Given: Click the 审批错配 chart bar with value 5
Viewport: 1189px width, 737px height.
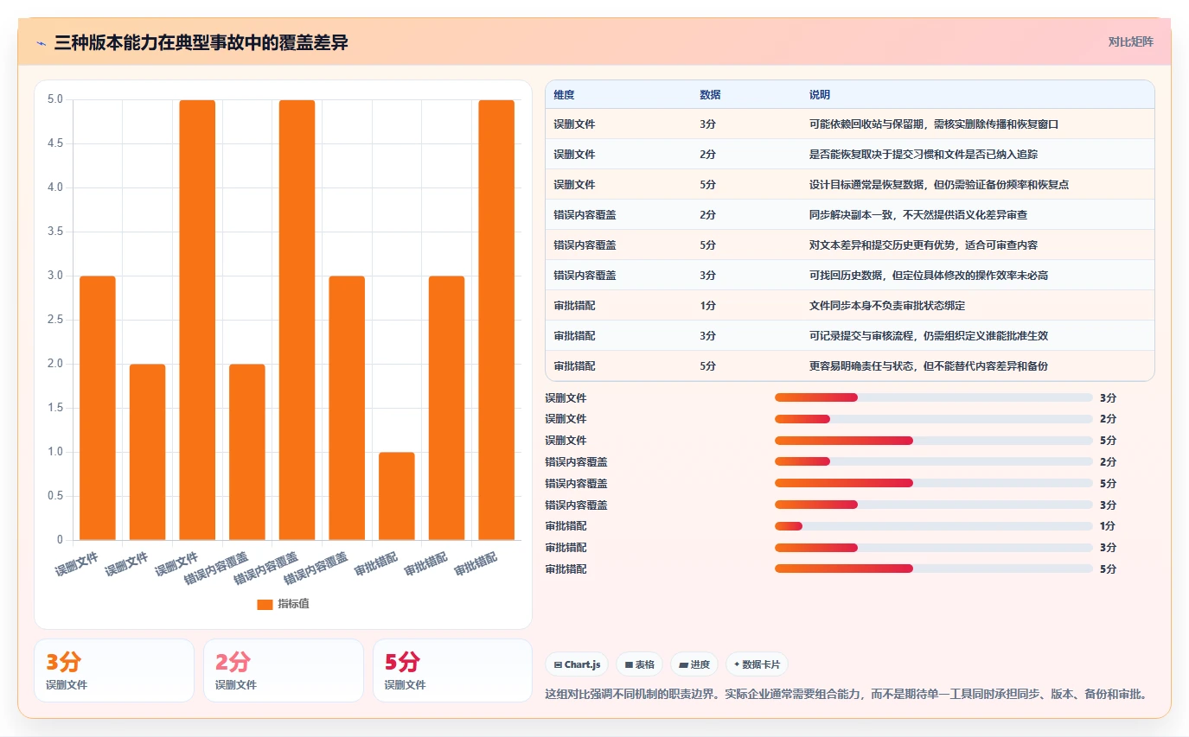Looking at the screenshot, I should (x=496, y=320).
